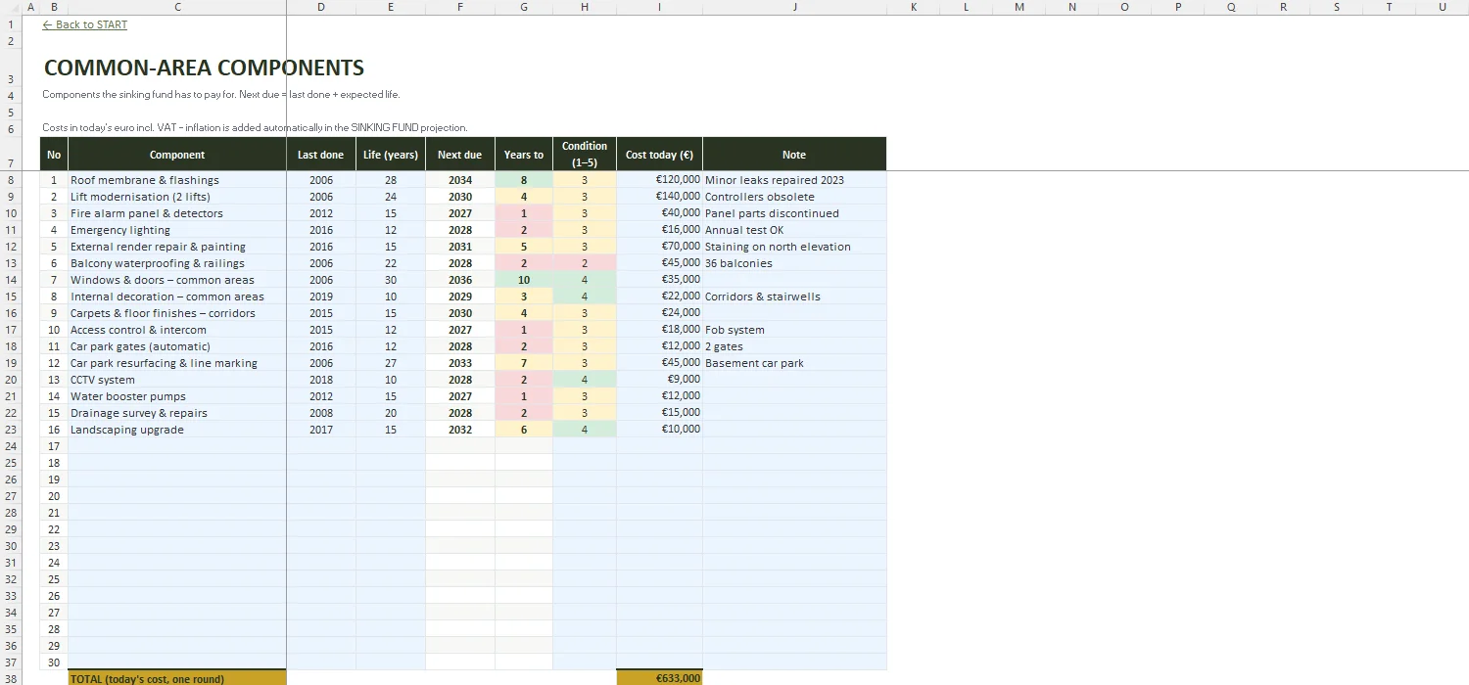This screenshot has height=685, width=1469.
Task: Select the Fob system note
Action: [794, 330]
